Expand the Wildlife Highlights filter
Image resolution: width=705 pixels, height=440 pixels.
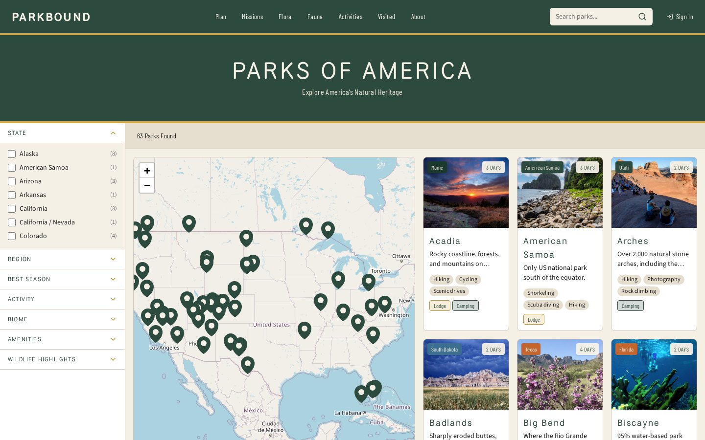(62, 359)
